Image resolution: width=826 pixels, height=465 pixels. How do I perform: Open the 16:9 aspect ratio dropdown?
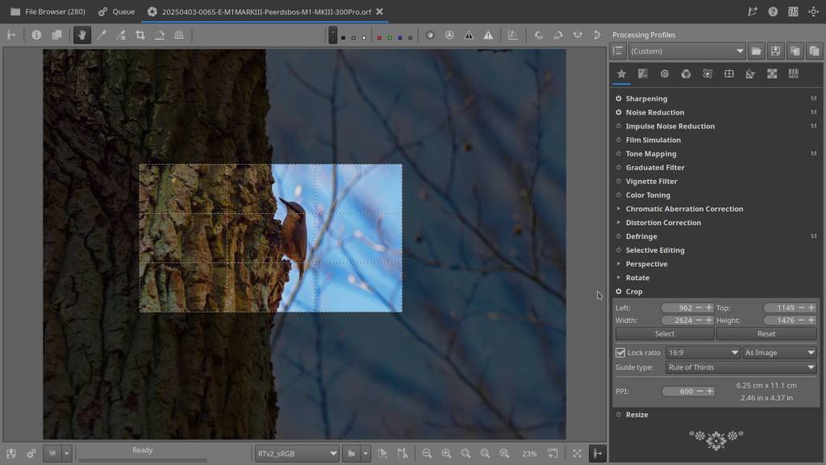click(703, 353)
